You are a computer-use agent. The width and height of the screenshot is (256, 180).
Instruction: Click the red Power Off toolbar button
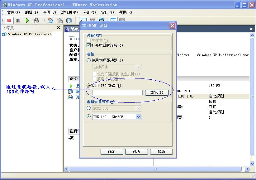tap(9, 21)
